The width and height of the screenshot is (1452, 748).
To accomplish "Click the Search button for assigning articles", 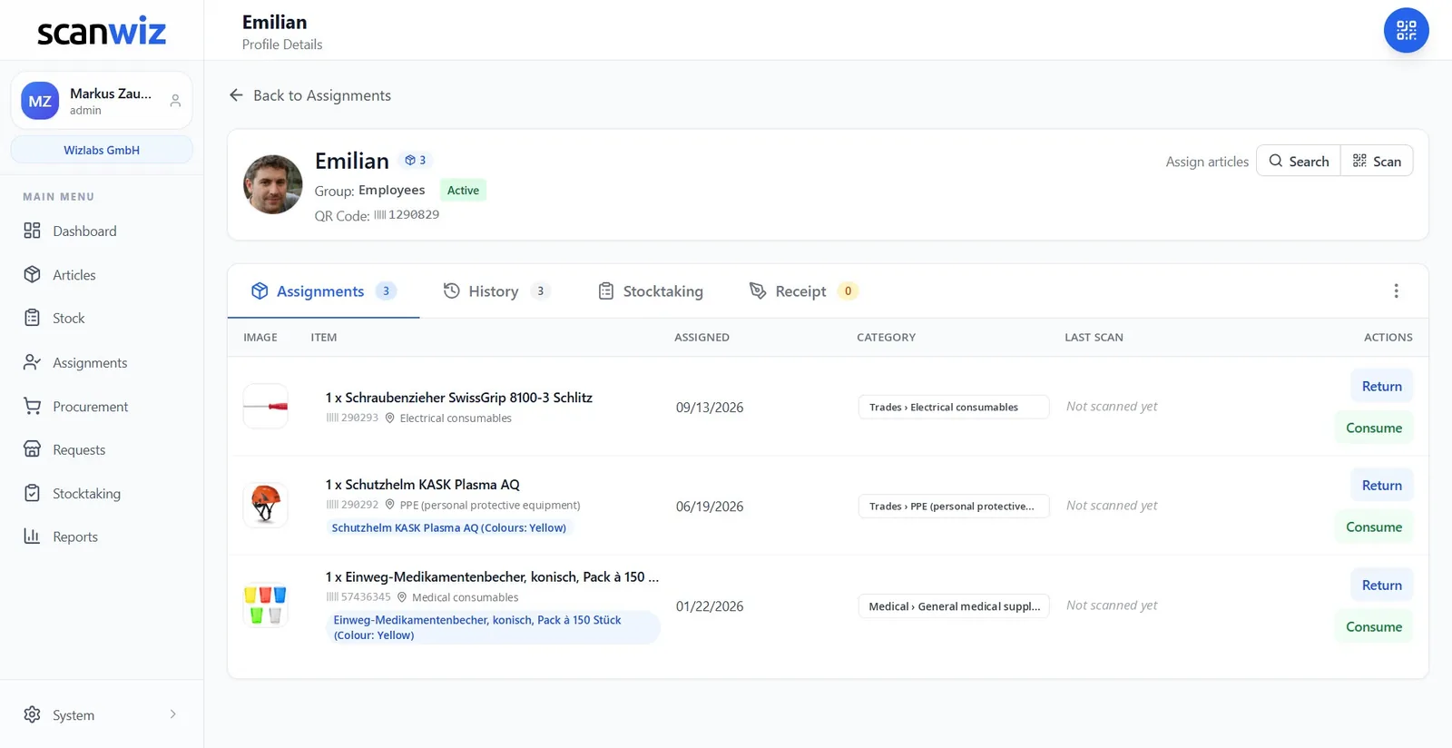I will [x=1298, y=161].
